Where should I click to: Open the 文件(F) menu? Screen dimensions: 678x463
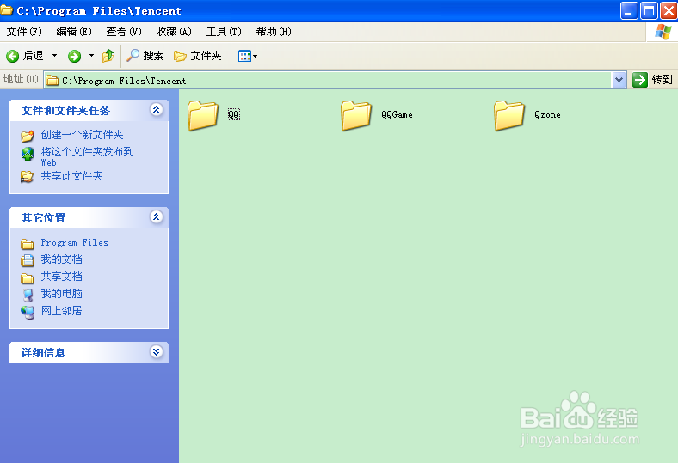pyautogui.click(x=24, y=32)
